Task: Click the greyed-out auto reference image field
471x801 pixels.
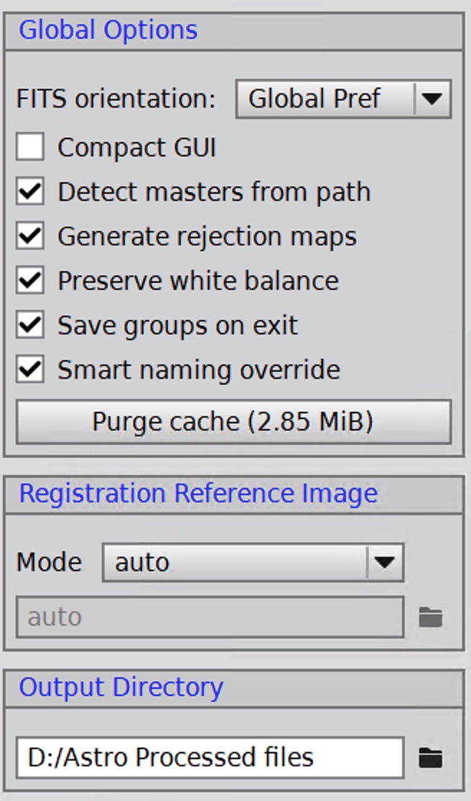Action: coord(210,617)
